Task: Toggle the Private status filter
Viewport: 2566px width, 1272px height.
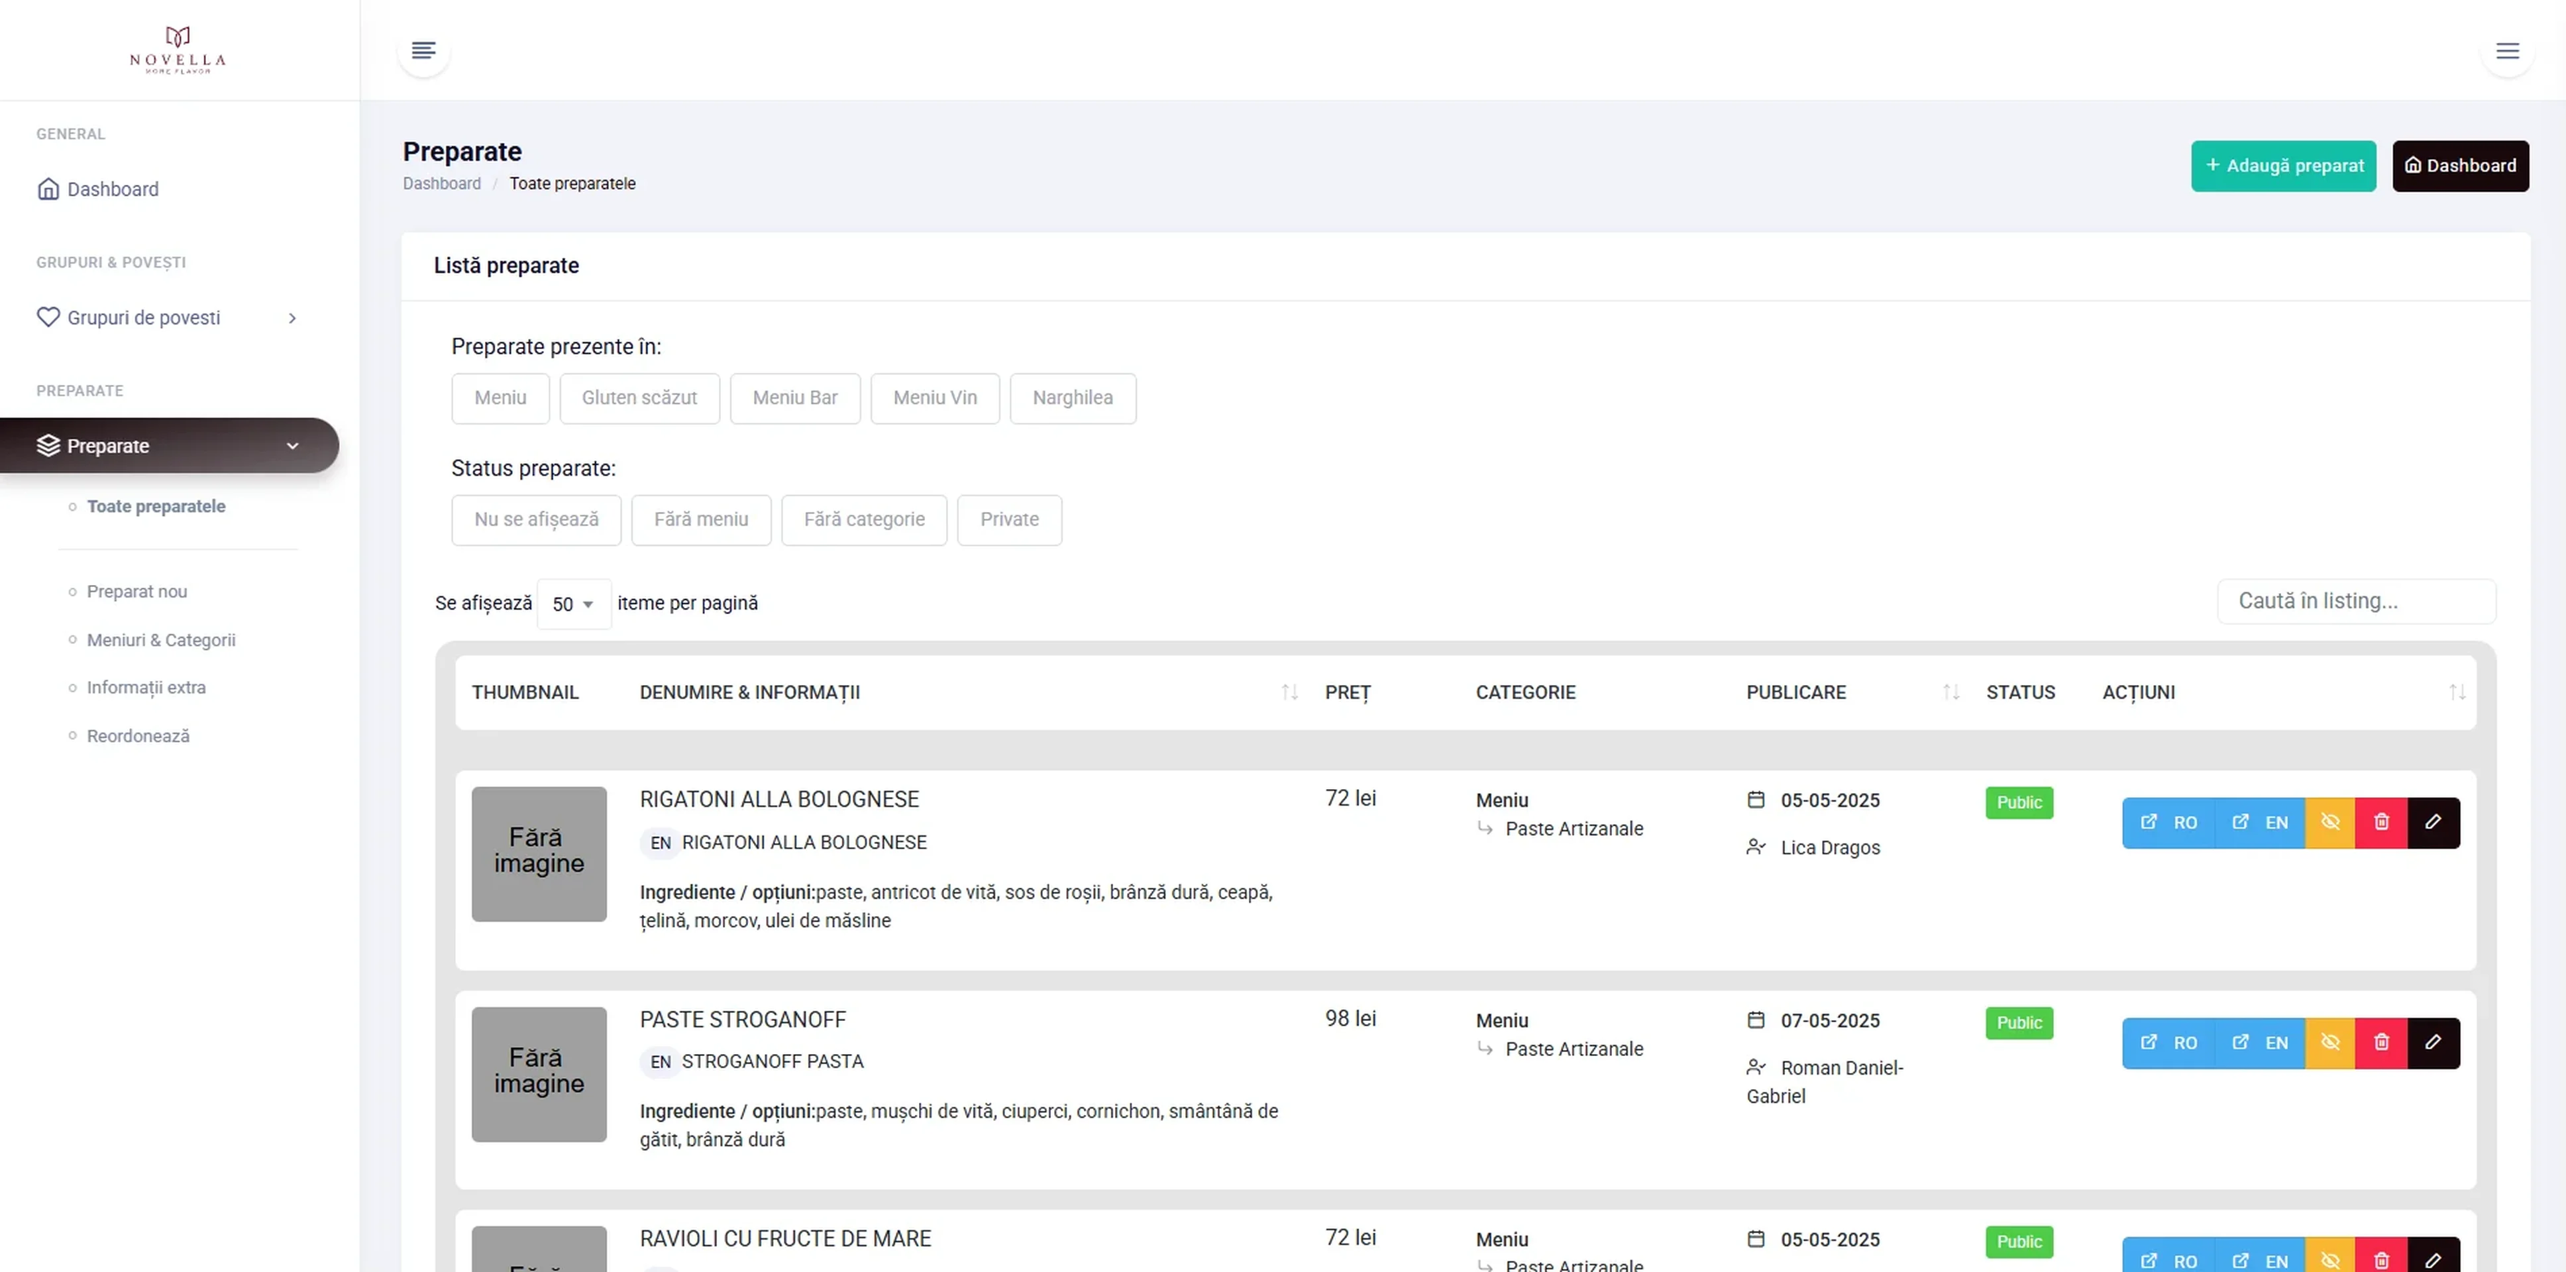Action: click(1009, 520)
